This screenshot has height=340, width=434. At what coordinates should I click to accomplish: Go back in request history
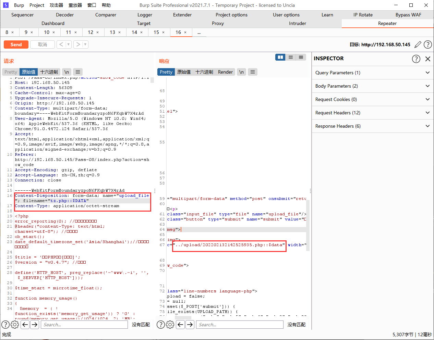click(x=61, y=45)
